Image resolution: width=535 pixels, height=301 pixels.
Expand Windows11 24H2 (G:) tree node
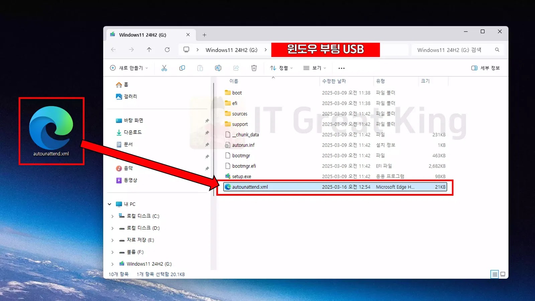pyautogui.click(x=112, y=264)
